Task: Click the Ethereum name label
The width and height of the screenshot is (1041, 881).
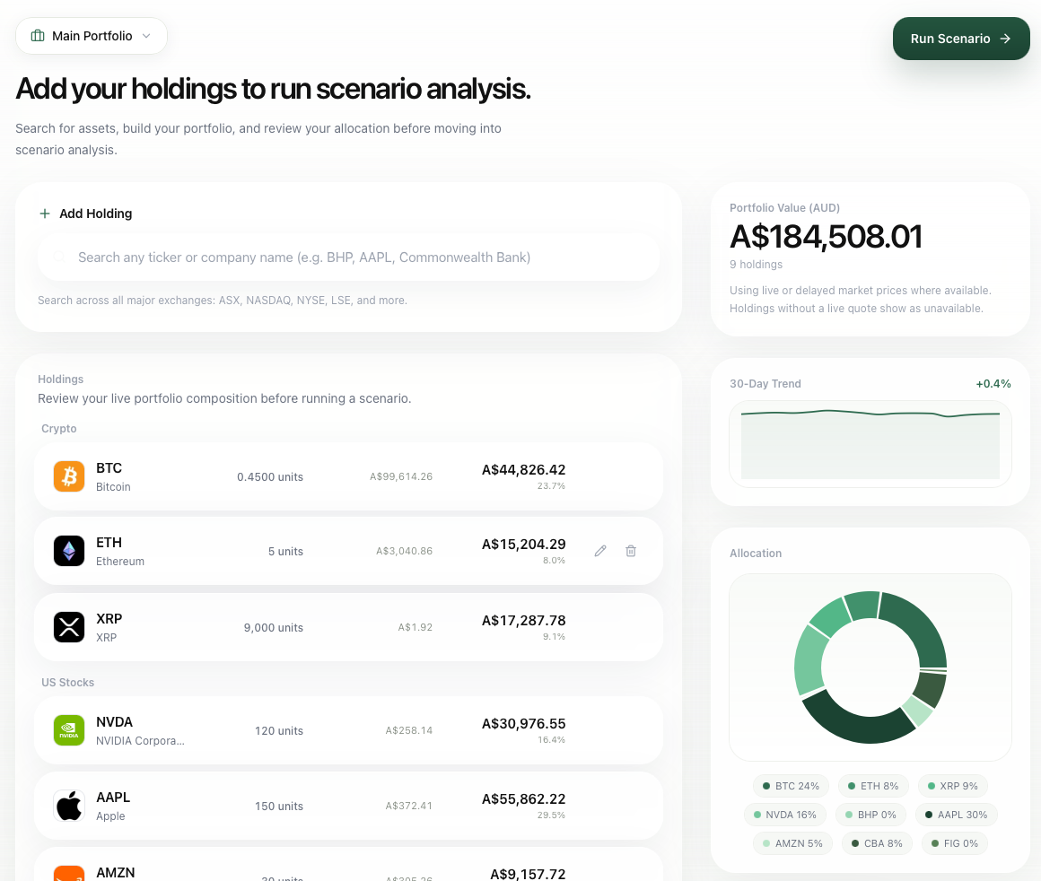Action: [120, 562]
